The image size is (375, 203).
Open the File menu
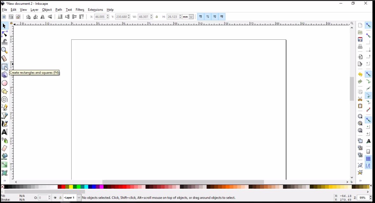click(4, 10)
